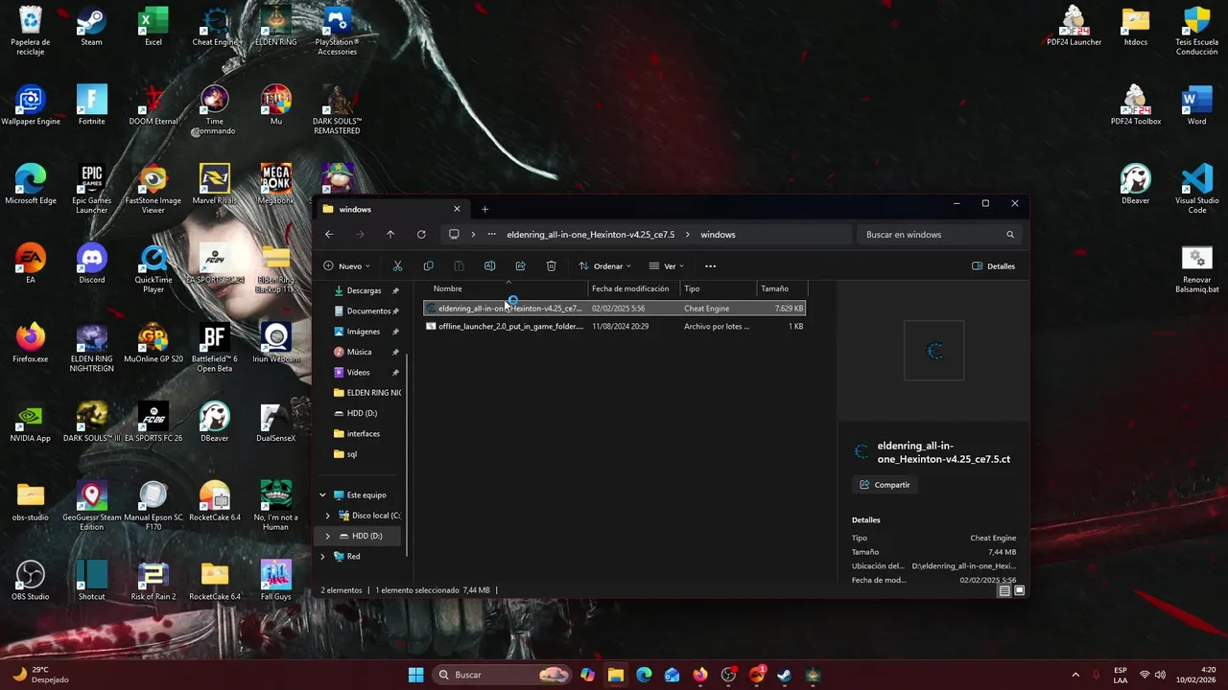Launch Steam from the desktop
The width and height of the screenshot is (1228, 690).
(91, 27)
